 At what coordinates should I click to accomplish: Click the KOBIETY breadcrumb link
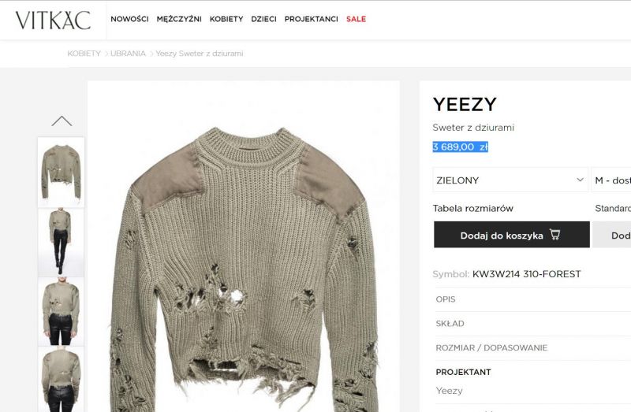pyautogui.click(x=84, y=54)
